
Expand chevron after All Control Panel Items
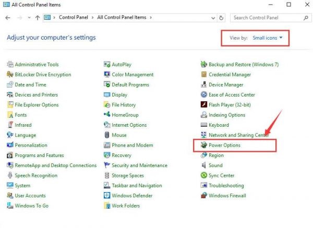coord(151,18)
